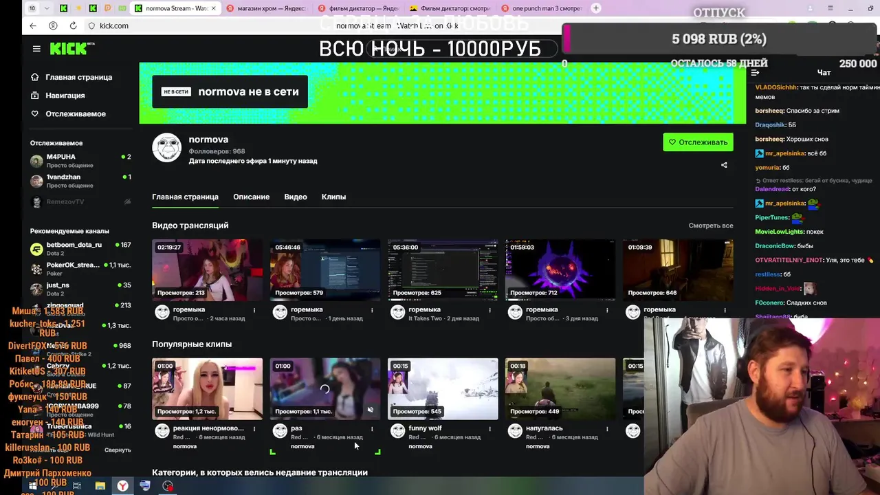The width and height of the screenshot is (880, 495).
Task: Open the Kick hamburger sidebar menu
Action: 36,49
